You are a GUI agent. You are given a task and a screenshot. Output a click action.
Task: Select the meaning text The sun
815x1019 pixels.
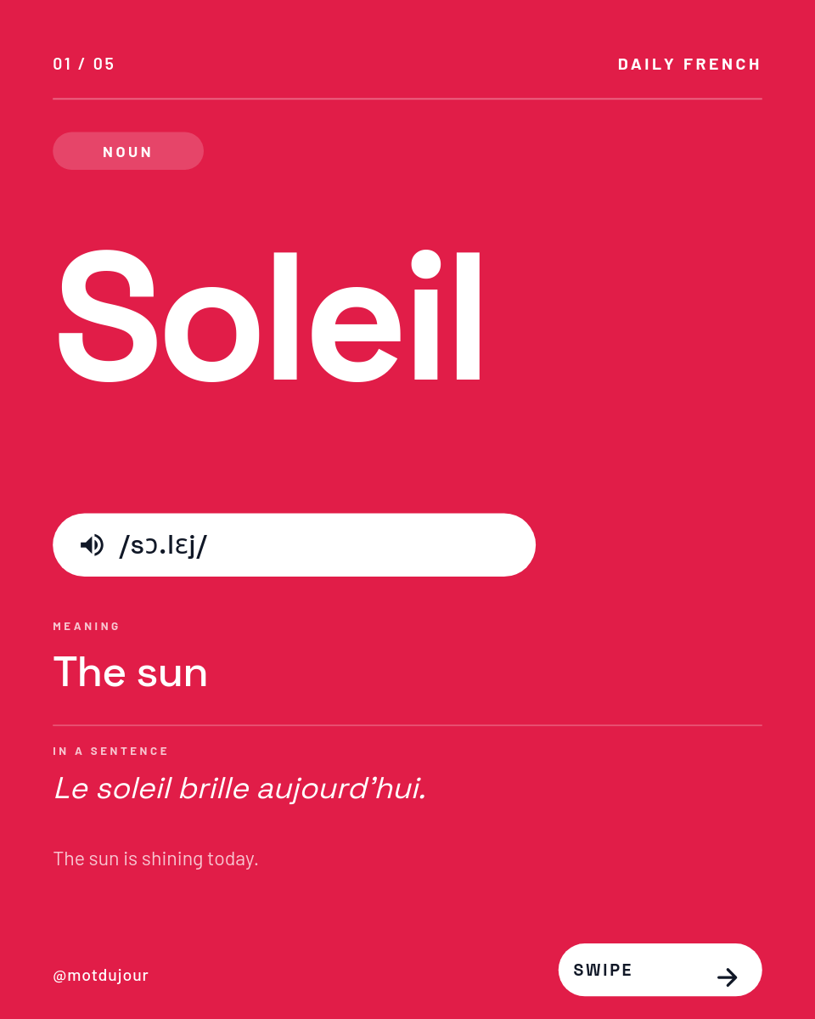tap(130, 673)
